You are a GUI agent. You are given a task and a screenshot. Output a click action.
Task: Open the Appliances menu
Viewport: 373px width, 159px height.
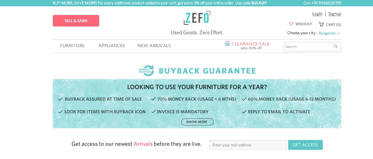(x=112, y=45)
